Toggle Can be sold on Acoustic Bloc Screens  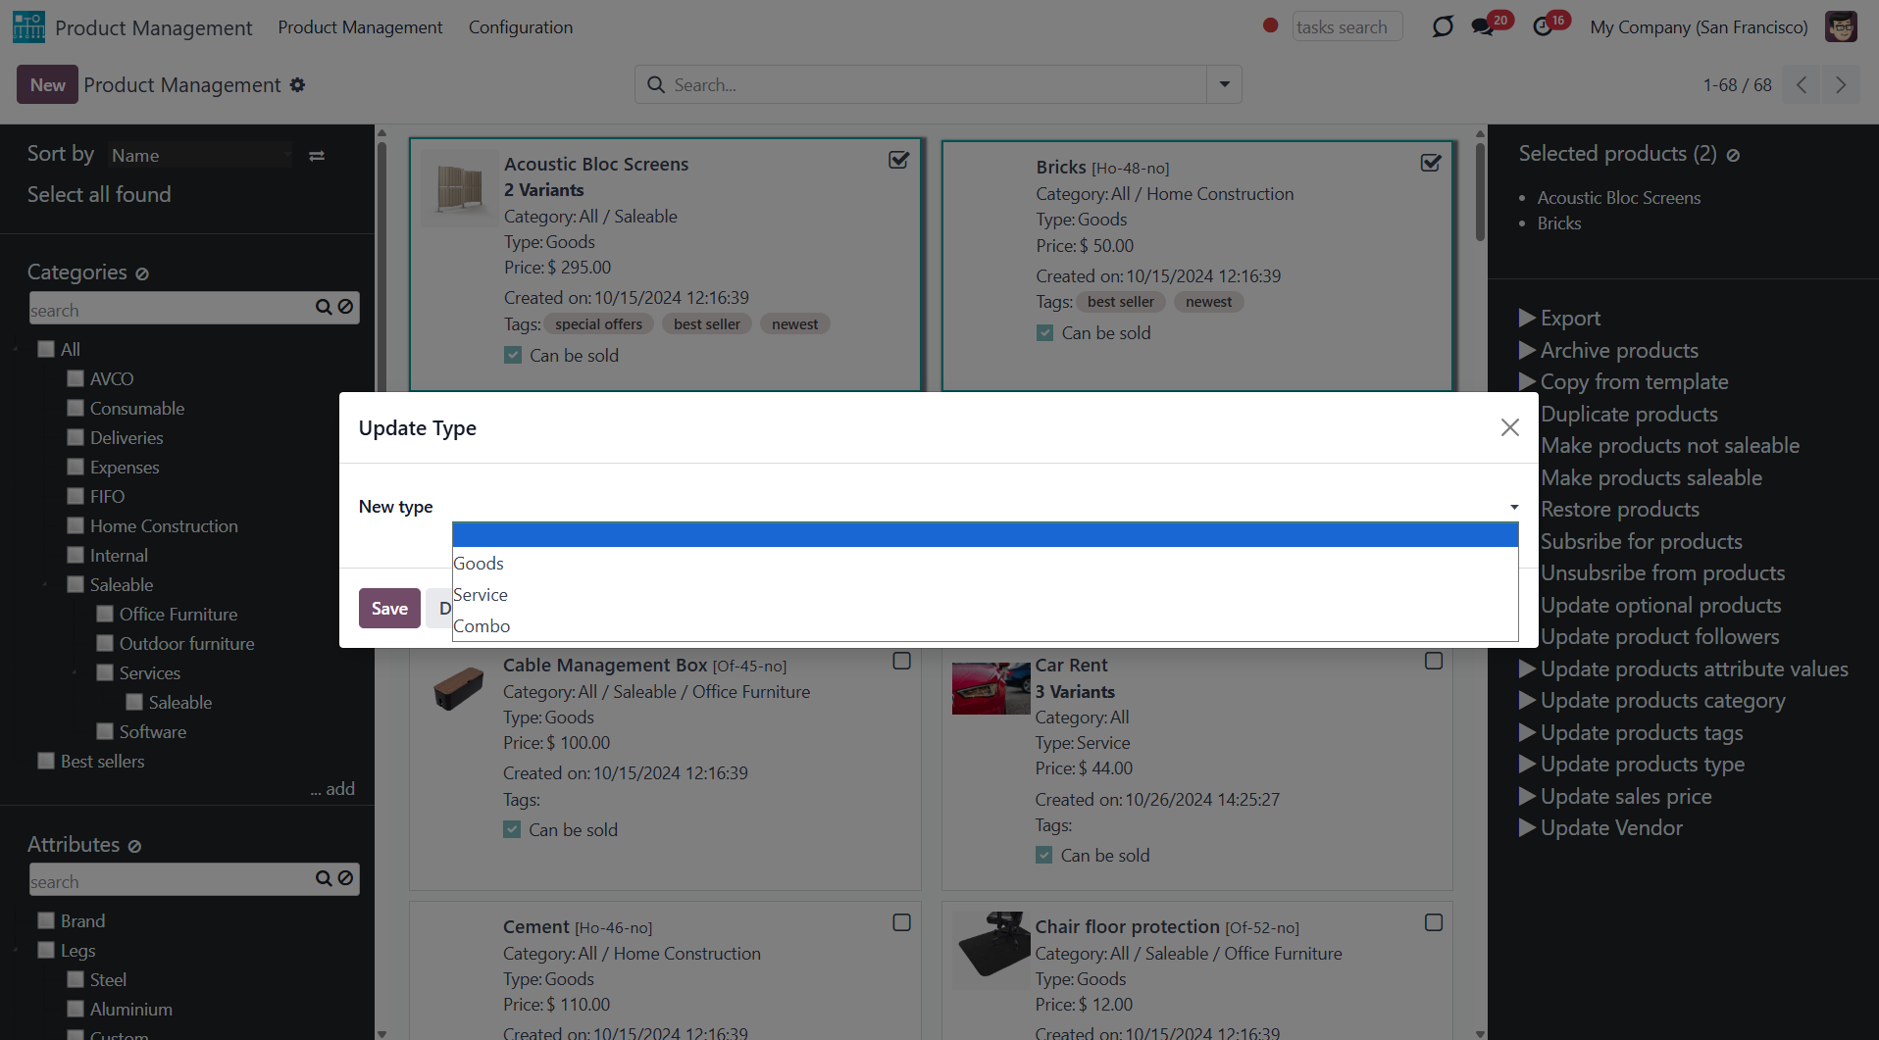[513, 356]
